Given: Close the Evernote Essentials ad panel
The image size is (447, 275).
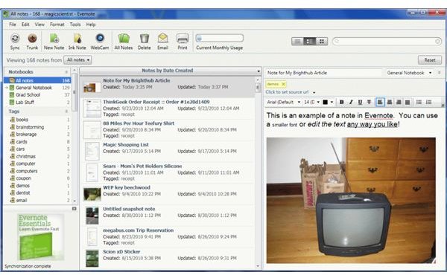Looking at the screenshot, I should [74, 209].
